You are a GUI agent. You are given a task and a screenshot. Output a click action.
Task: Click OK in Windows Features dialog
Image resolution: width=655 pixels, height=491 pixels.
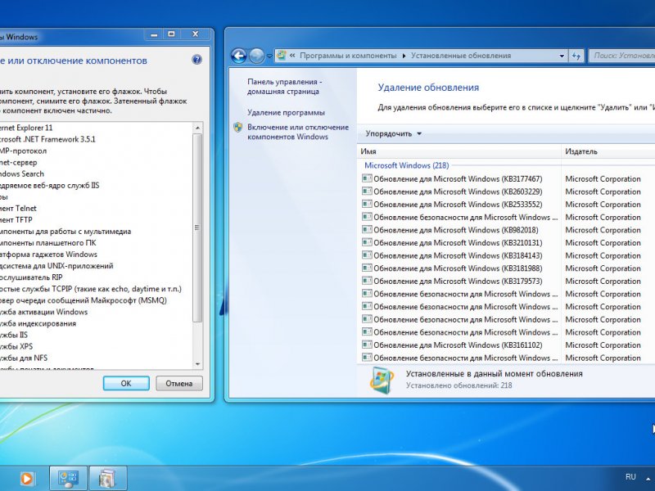click(126, 383)
